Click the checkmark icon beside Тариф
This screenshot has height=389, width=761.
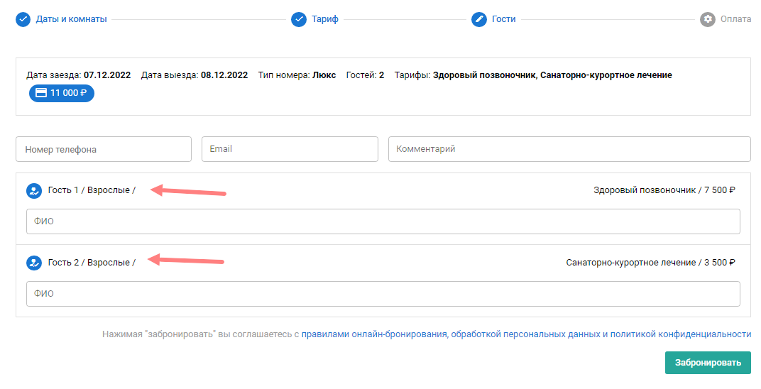[x=299, y=19]
